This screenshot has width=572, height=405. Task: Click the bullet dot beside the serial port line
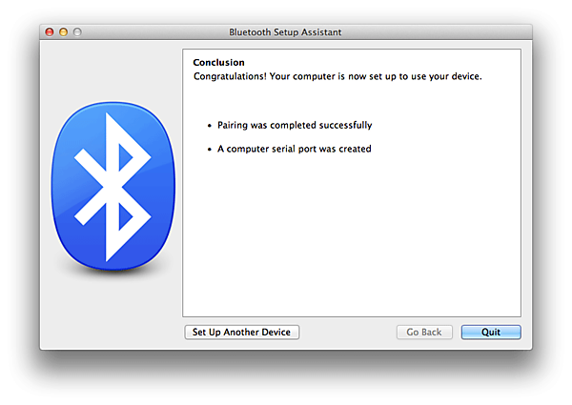[x=209, y=149]
